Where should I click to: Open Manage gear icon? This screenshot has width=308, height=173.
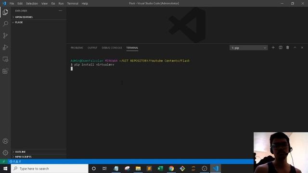point(5,153)
